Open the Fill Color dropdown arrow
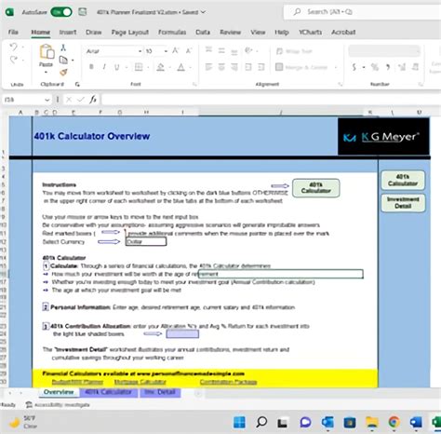 169,67
